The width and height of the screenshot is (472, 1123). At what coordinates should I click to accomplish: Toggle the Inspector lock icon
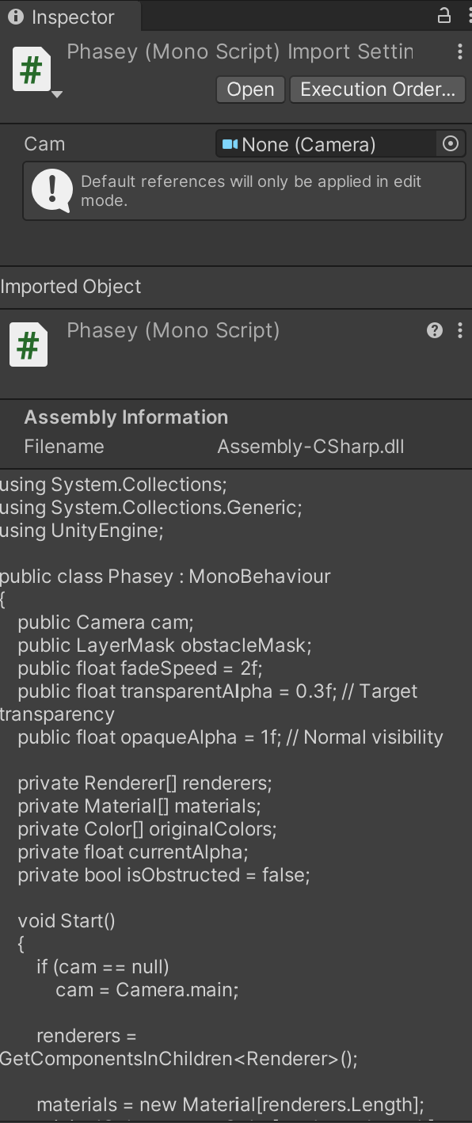pos(444,15)
